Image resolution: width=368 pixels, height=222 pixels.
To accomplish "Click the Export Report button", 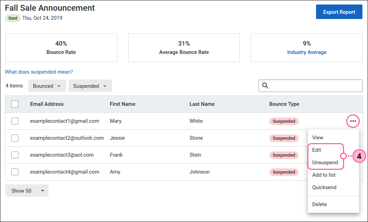I will tap(339, 12).
